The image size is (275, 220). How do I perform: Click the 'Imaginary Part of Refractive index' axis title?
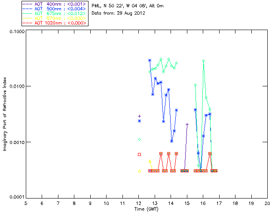pos(5,114)
